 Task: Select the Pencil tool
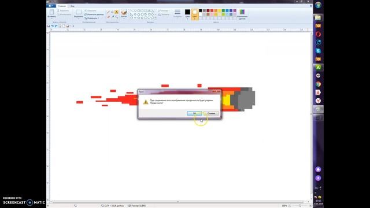point(108,12)
